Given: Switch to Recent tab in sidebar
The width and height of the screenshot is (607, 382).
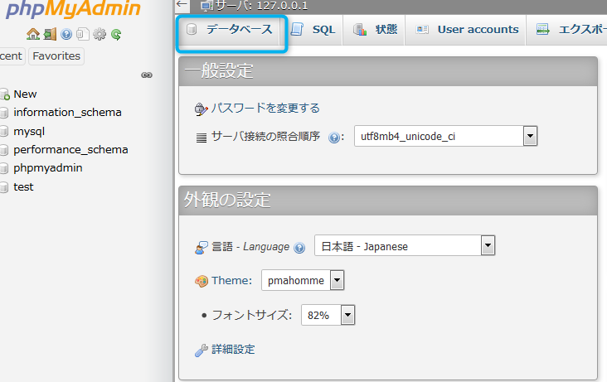Looking at the screenshot, I should (x=12, y=56).
